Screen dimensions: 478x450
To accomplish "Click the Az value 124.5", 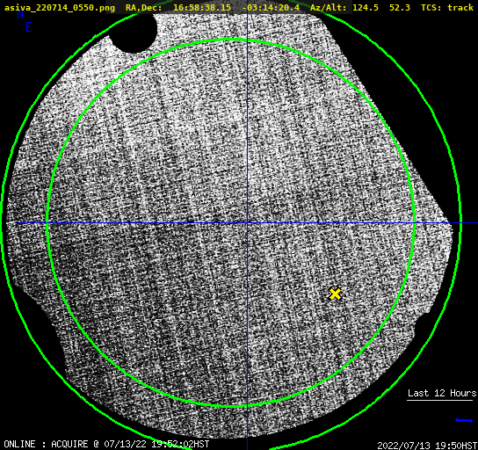I will (366, 8).
